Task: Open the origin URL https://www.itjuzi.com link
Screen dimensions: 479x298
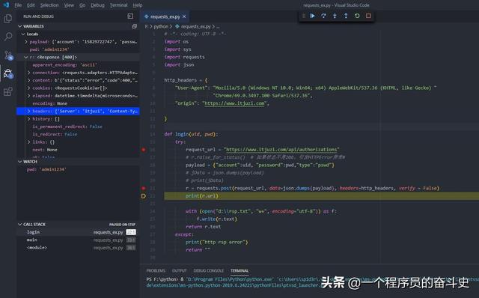Action: point(234,103)
